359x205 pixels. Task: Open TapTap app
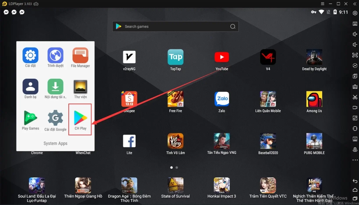(175, 57)
